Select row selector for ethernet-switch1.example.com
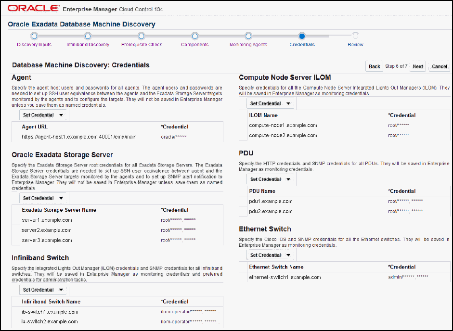Screen dimensions: 453x331 pyautogui.click(x=243, y=277)
